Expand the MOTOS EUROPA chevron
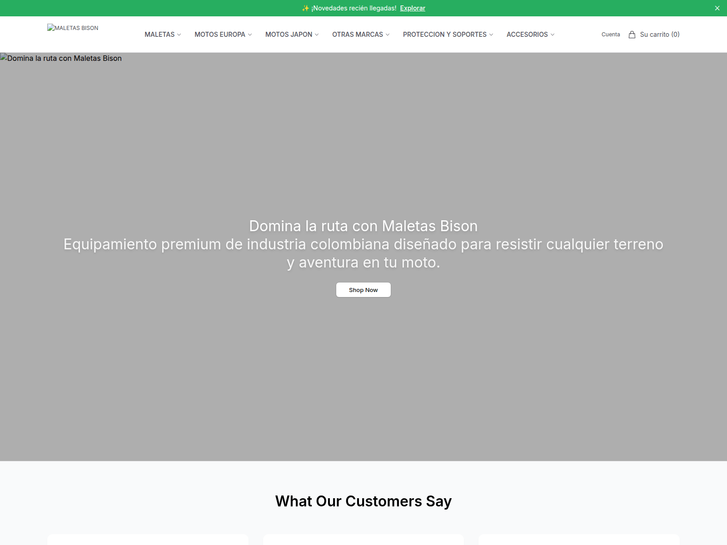 [250, 35]
